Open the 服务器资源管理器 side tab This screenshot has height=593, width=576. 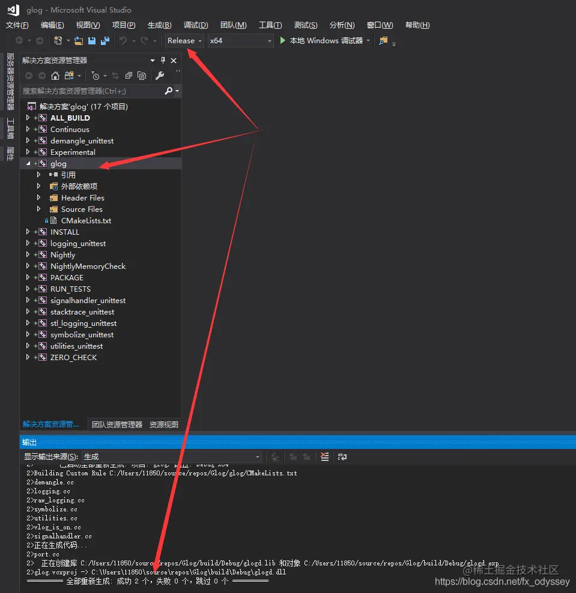[10, 81]
